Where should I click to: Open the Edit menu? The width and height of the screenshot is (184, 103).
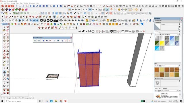[x=5, y=3]
